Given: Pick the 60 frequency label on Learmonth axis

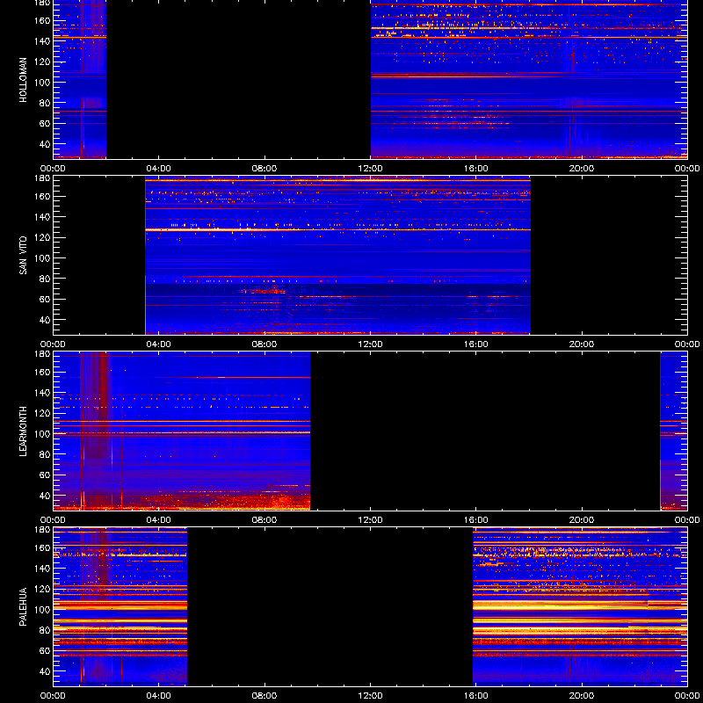Looking at the screenshot, I should [x=45, y=475].
